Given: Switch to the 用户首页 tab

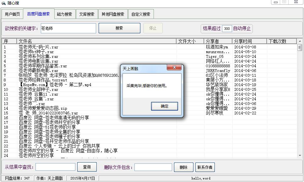Looking at the screenshot, I should click(13, 14).
